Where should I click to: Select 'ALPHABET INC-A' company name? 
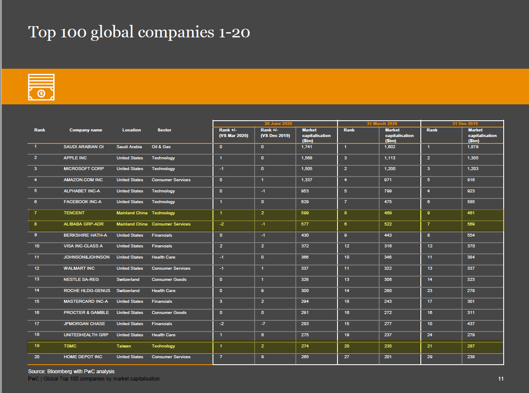(x=82, y=191)
